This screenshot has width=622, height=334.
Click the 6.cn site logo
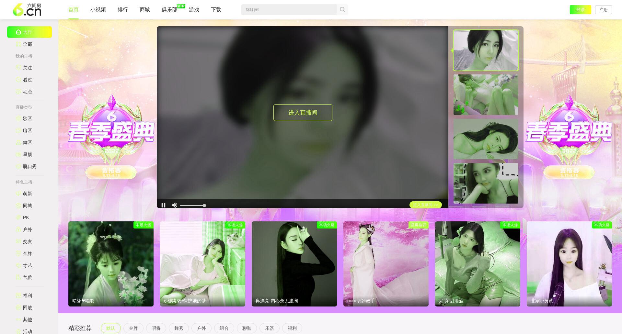[27, 10]
